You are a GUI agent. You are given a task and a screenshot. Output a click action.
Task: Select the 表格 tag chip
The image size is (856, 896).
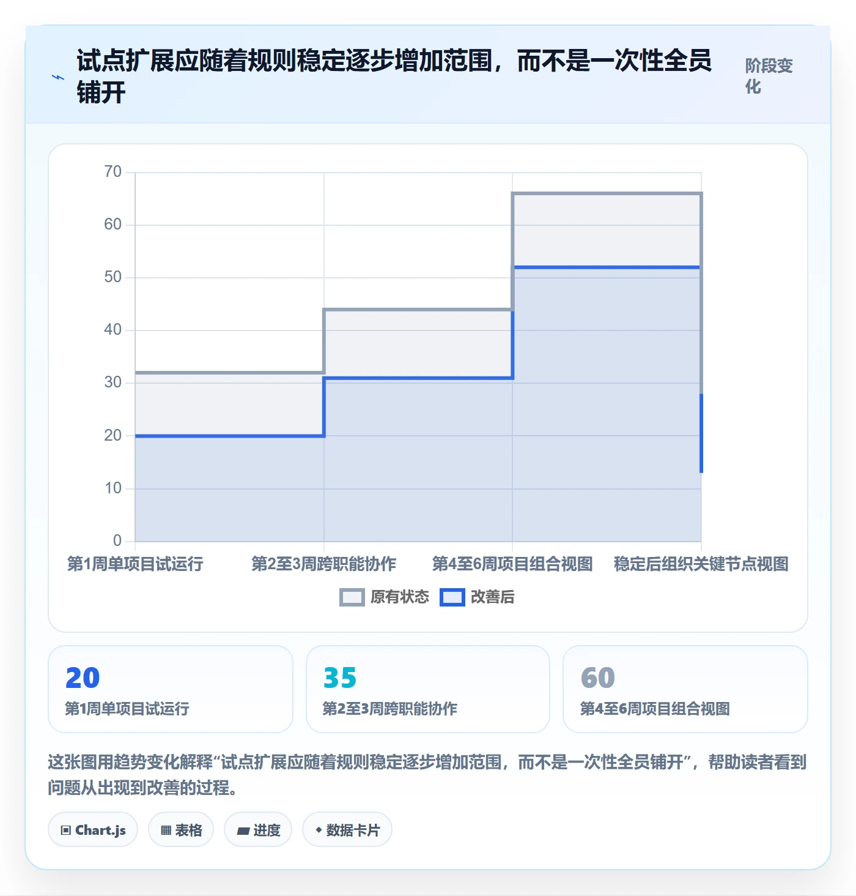point(181,830)
